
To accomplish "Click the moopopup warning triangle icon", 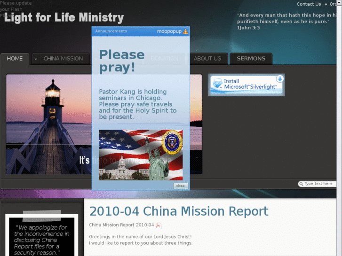I will point(185,31).
